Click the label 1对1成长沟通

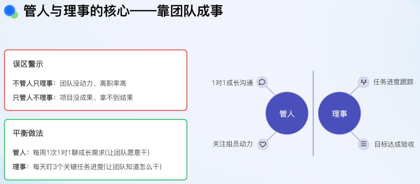click(233, 83)
